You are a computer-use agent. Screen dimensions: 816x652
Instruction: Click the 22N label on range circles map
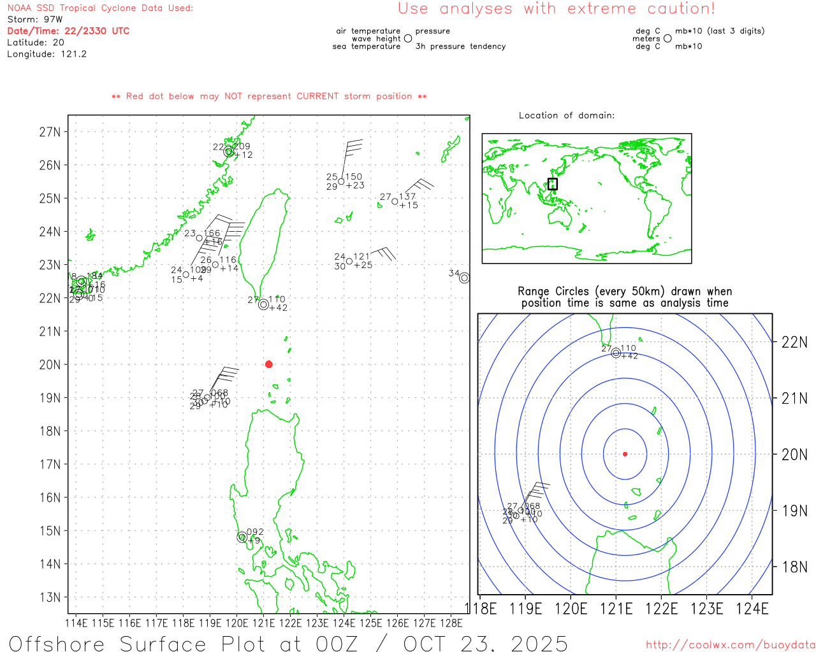tap(794, 342)
